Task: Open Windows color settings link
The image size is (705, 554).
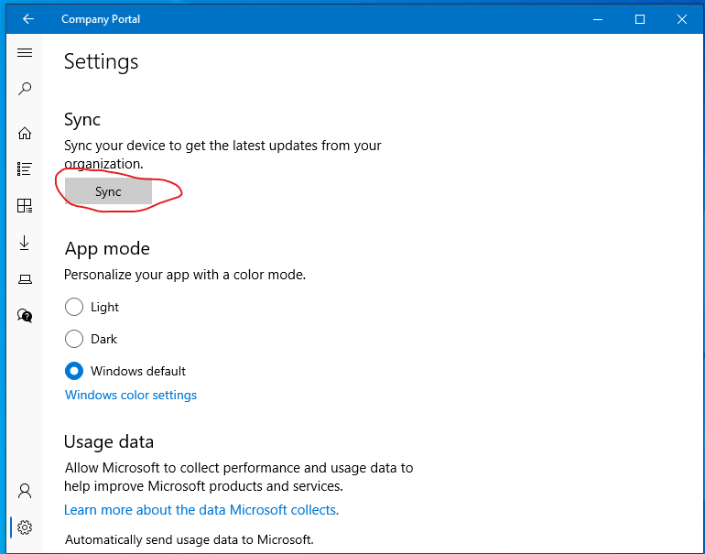Action: click(x=131, y=395)
